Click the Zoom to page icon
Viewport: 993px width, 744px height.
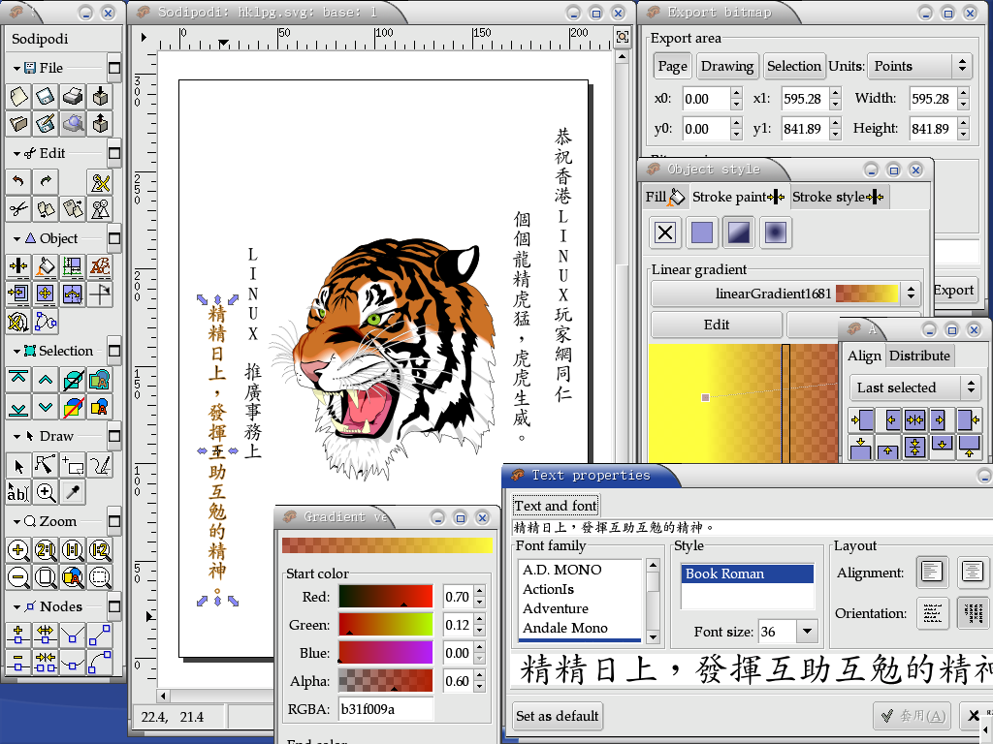(x=46, y=577)
